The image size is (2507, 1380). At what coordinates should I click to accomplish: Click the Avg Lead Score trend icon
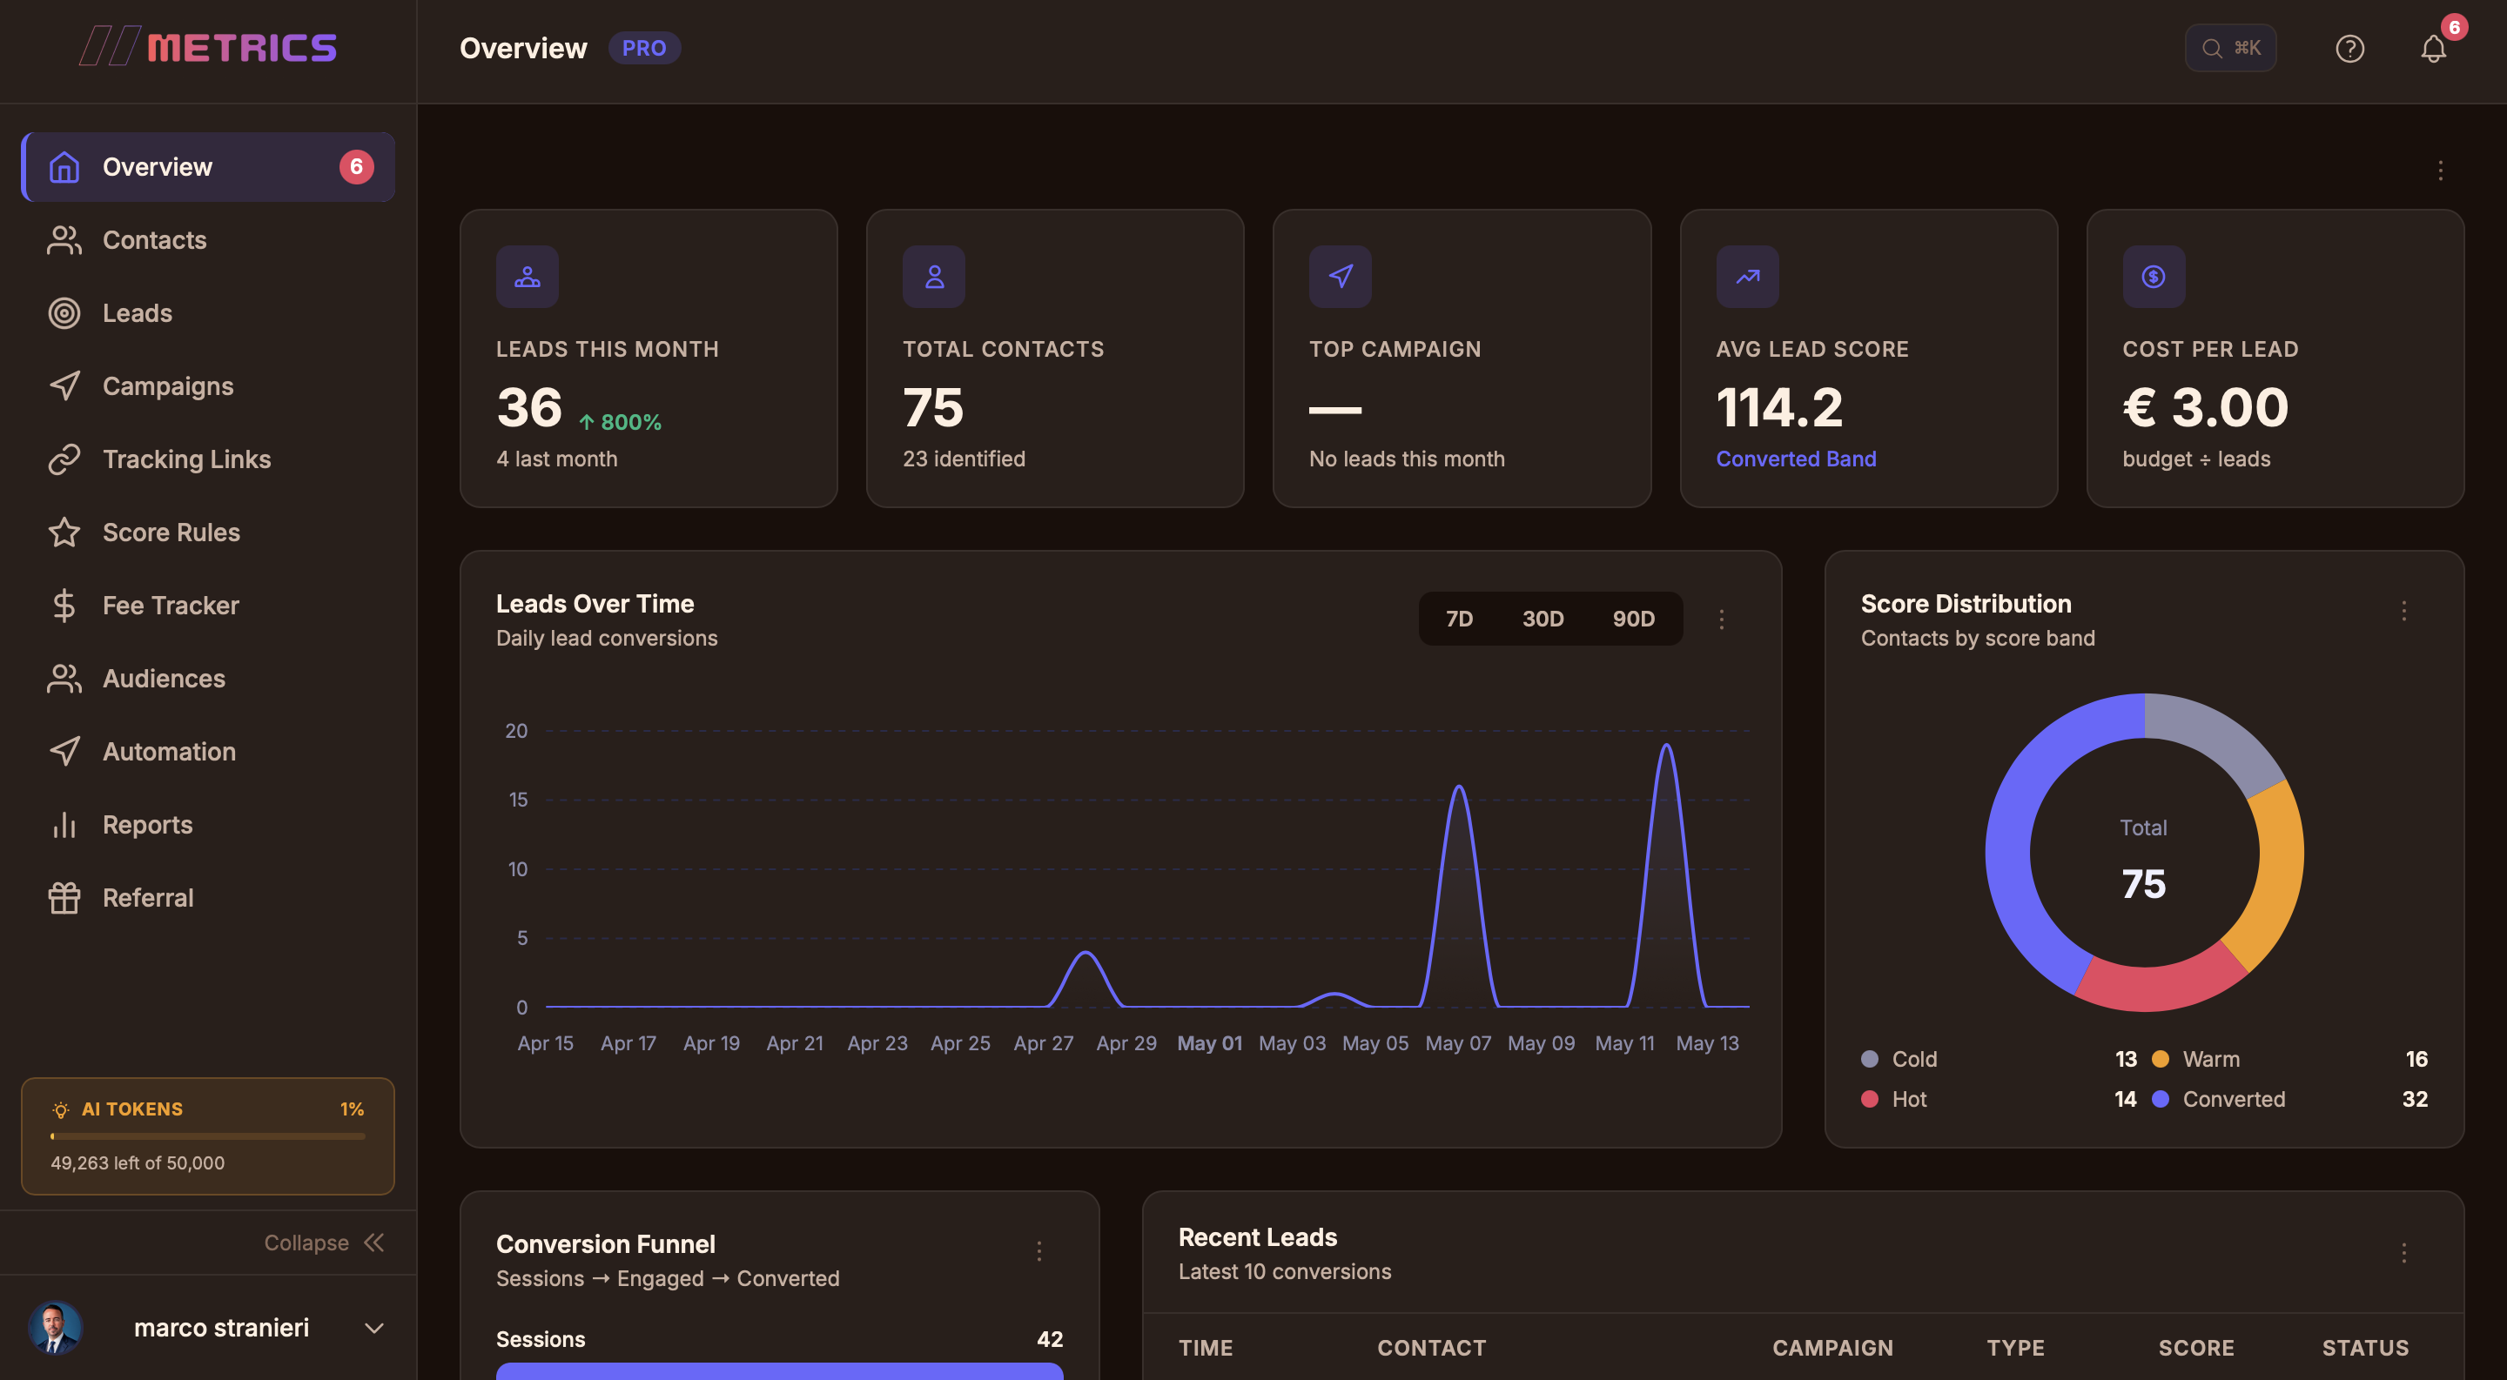coord(1747,278)
